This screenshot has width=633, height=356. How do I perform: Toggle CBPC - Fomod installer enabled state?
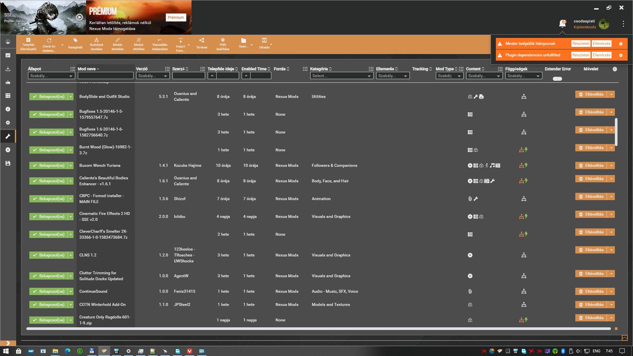[48, 199]
